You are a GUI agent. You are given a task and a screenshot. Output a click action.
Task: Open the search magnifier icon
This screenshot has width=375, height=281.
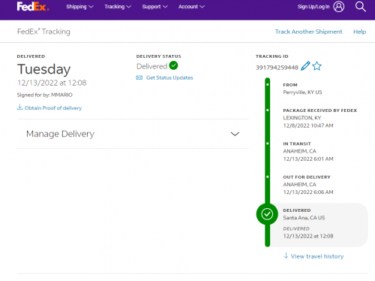click(x=361, y=7)
